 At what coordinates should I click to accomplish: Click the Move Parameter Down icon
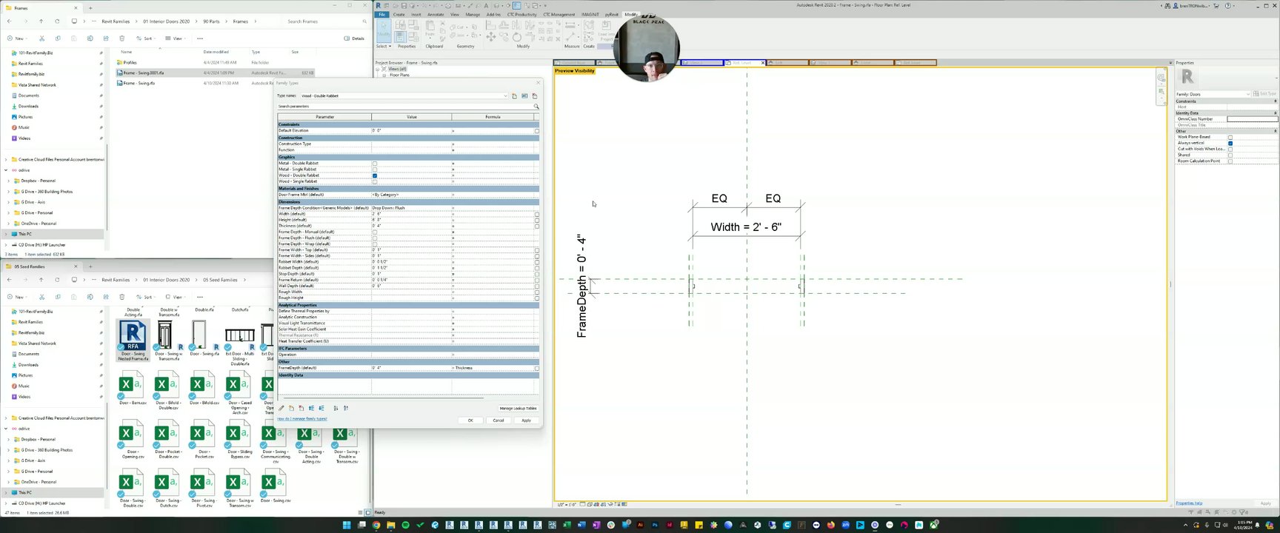tap(321, 408)
